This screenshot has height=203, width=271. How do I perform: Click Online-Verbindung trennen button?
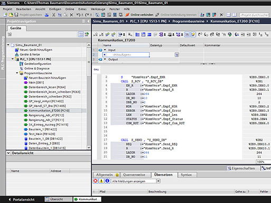click(176, 15)
